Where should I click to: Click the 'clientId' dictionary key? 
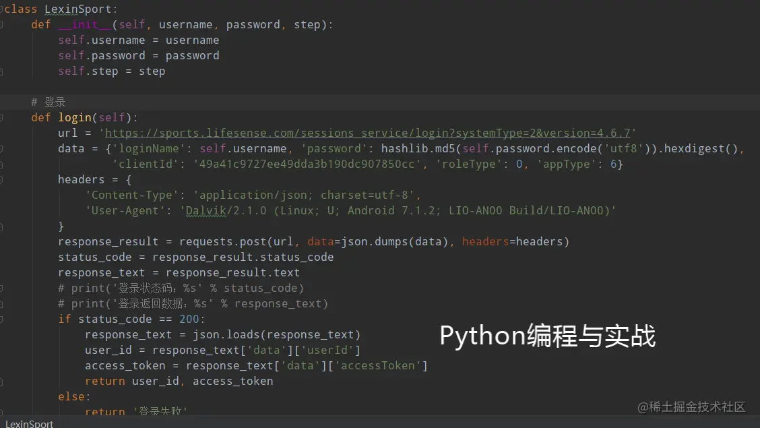point(146,164)
